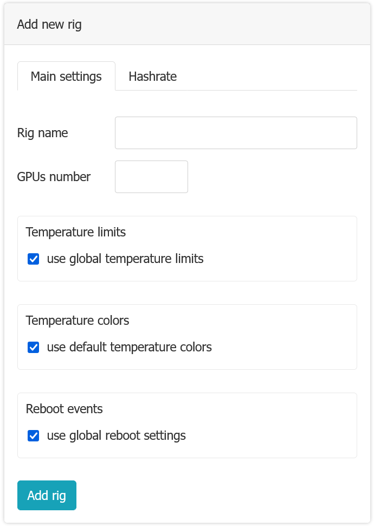The width and height of the screenshot is (374, 526).
Task: Disable use default temperature colors
Action: pyautogui.click(x=33, y=347)
